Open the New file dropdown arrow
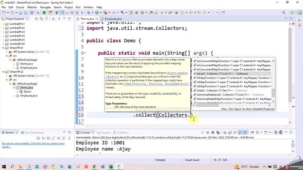Screen dimensions: 303x170 8,13
